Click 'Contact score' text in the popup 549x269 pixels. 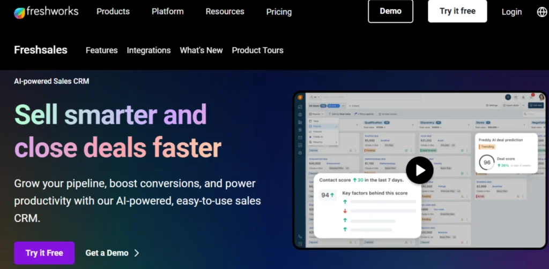point(335,180)
